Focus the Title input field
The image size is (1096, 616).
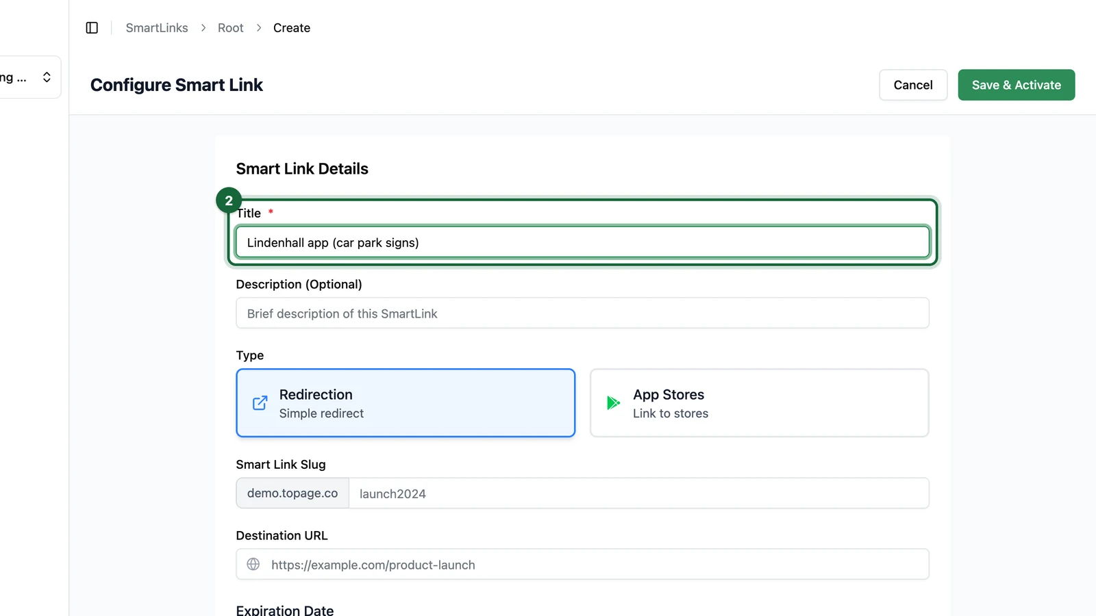coord(583,242)
